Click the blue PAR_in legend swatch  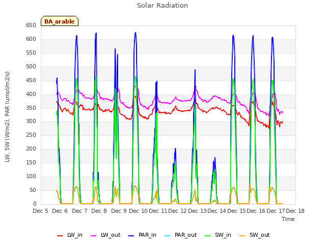pos(131,236)
